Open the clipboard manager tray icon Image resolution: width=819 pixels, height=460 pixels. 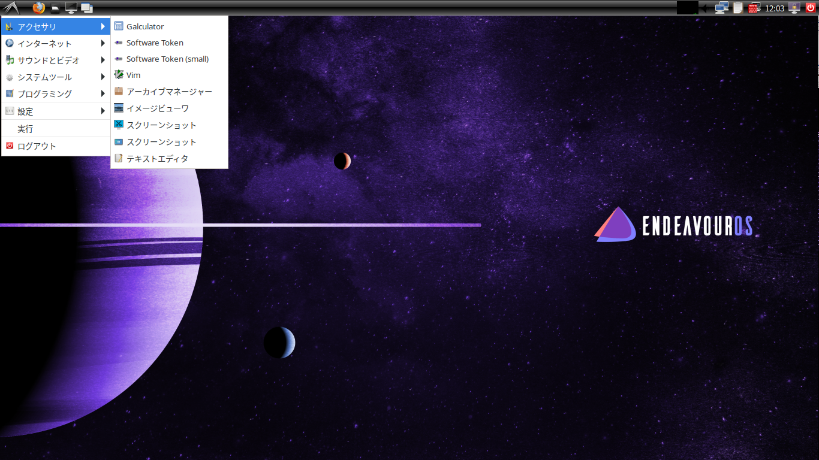tap(738, 8)
